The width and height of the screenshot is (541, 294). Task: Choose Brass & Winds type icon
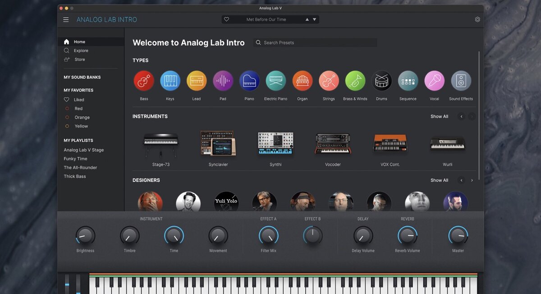point(355,81)
